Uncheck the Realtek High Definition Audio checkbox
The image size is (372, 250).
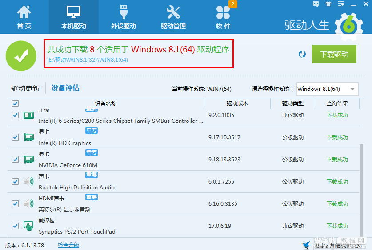point(15,181)
